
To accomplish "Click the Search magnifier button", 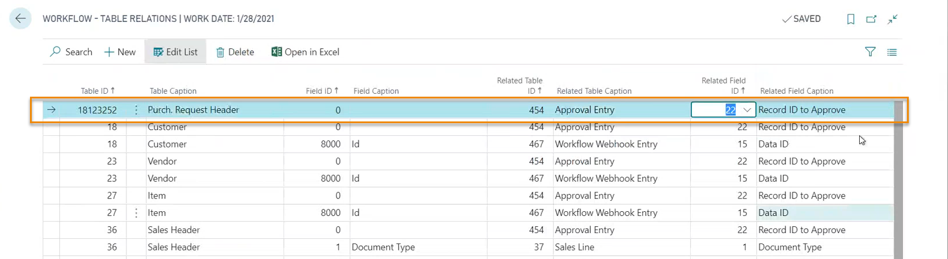I will (x=71, y=52).
